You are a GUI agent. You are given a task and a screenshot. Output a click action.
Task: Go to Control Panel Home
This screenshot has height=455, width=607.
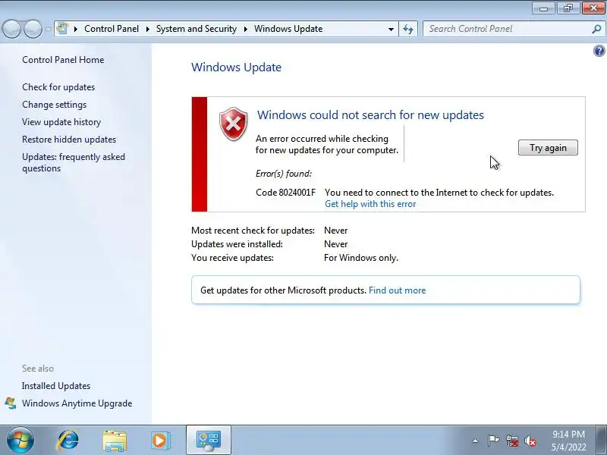coord(63,60)
